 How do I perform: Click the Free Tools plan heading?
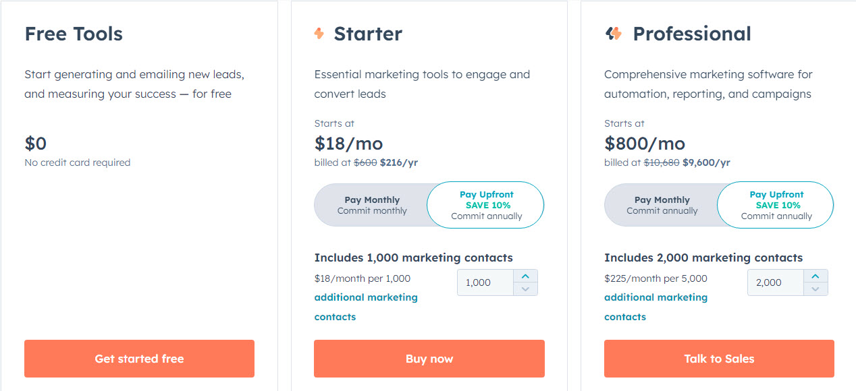[74, 34]
